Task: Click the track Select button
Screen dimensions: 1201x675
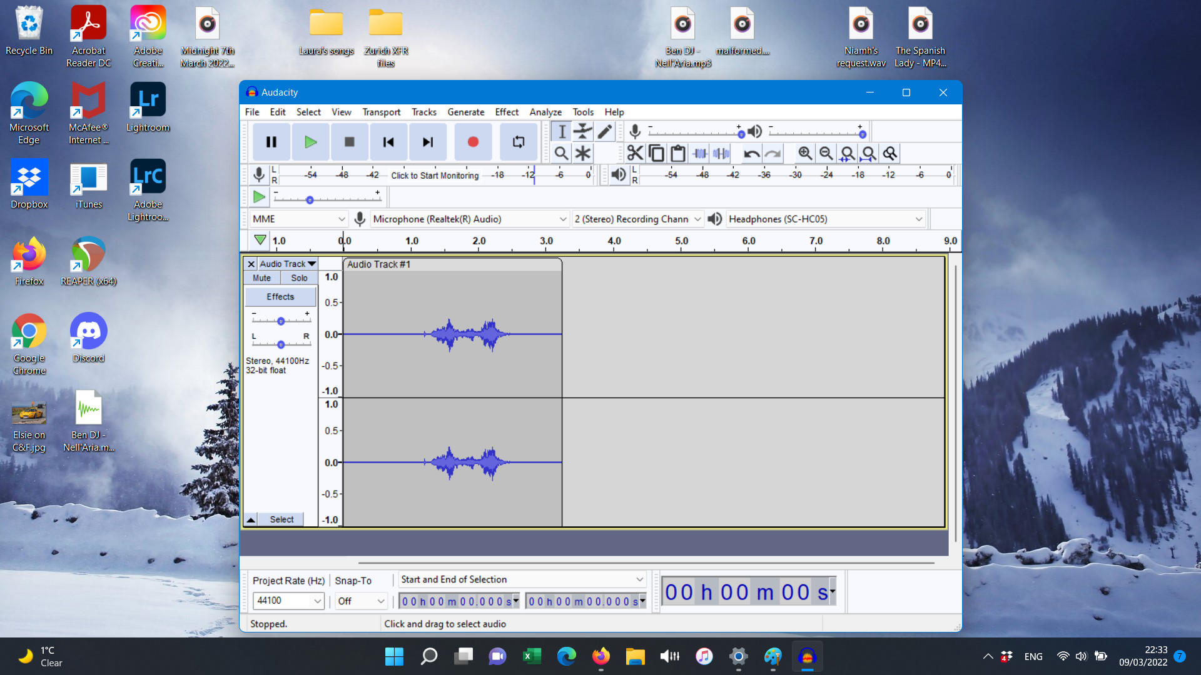Action: click(x=281, y=519)
